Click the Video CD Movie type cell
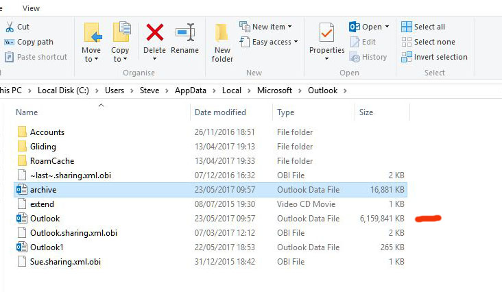The height and width of the screenshot is (292, 502). click(306, 204)
